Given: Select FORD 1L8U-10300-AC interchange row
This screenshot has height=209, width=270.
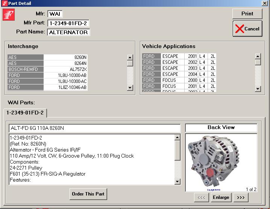Looking at the screenshot, I should point(47,81).
